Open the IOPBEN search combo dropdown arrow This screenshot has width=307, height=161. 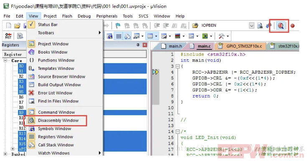pyautogui.click(x=251, y=26)
